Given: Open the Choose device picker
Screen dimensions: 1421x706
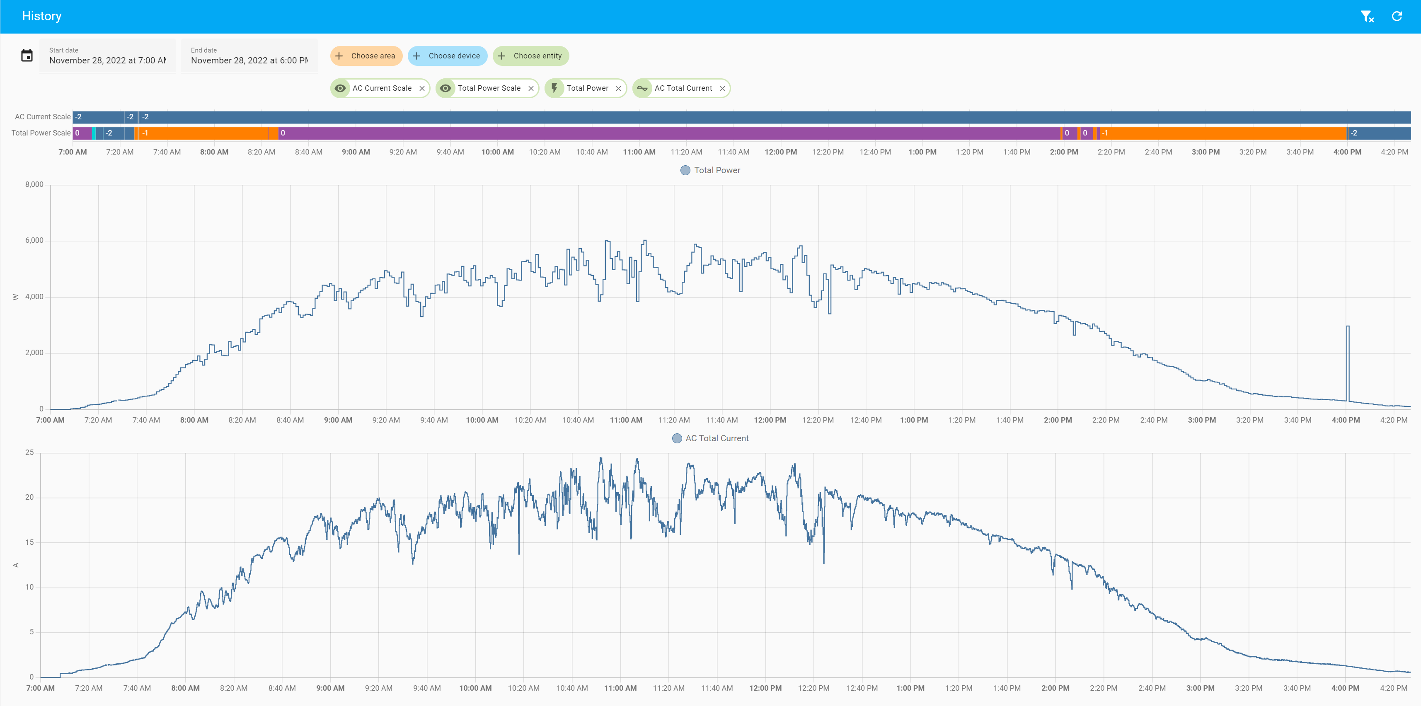Looking at the screenshot, I should click(x=448, y=56).
